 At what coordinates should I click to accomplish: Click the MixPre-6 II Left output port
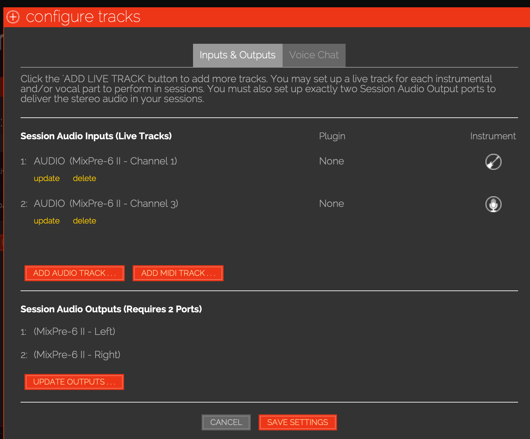(75, 332)
